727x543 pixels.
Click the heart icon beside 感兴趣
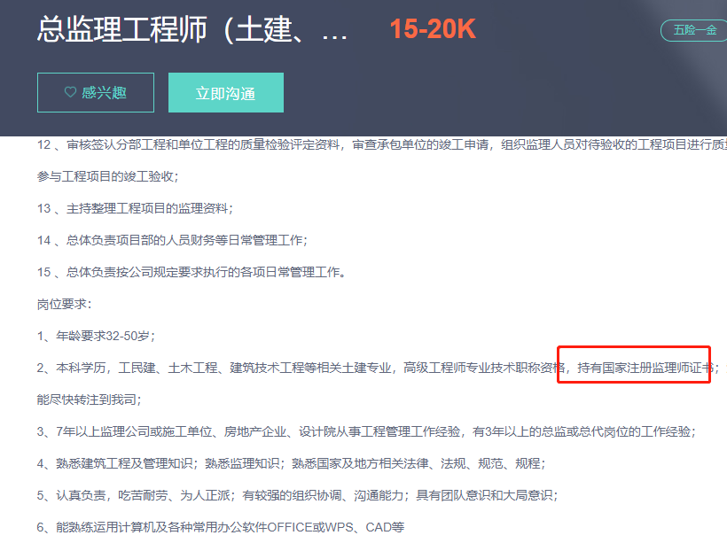[x=70, y=93]
